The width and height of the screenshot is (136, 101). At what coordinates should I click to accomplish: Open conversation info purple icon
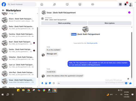(129, 13)
